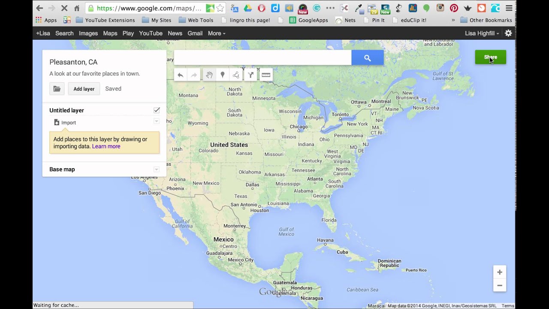Click the map description text
Image resolution: width=549 pixels, height=309 pixels.
point(94,74)
